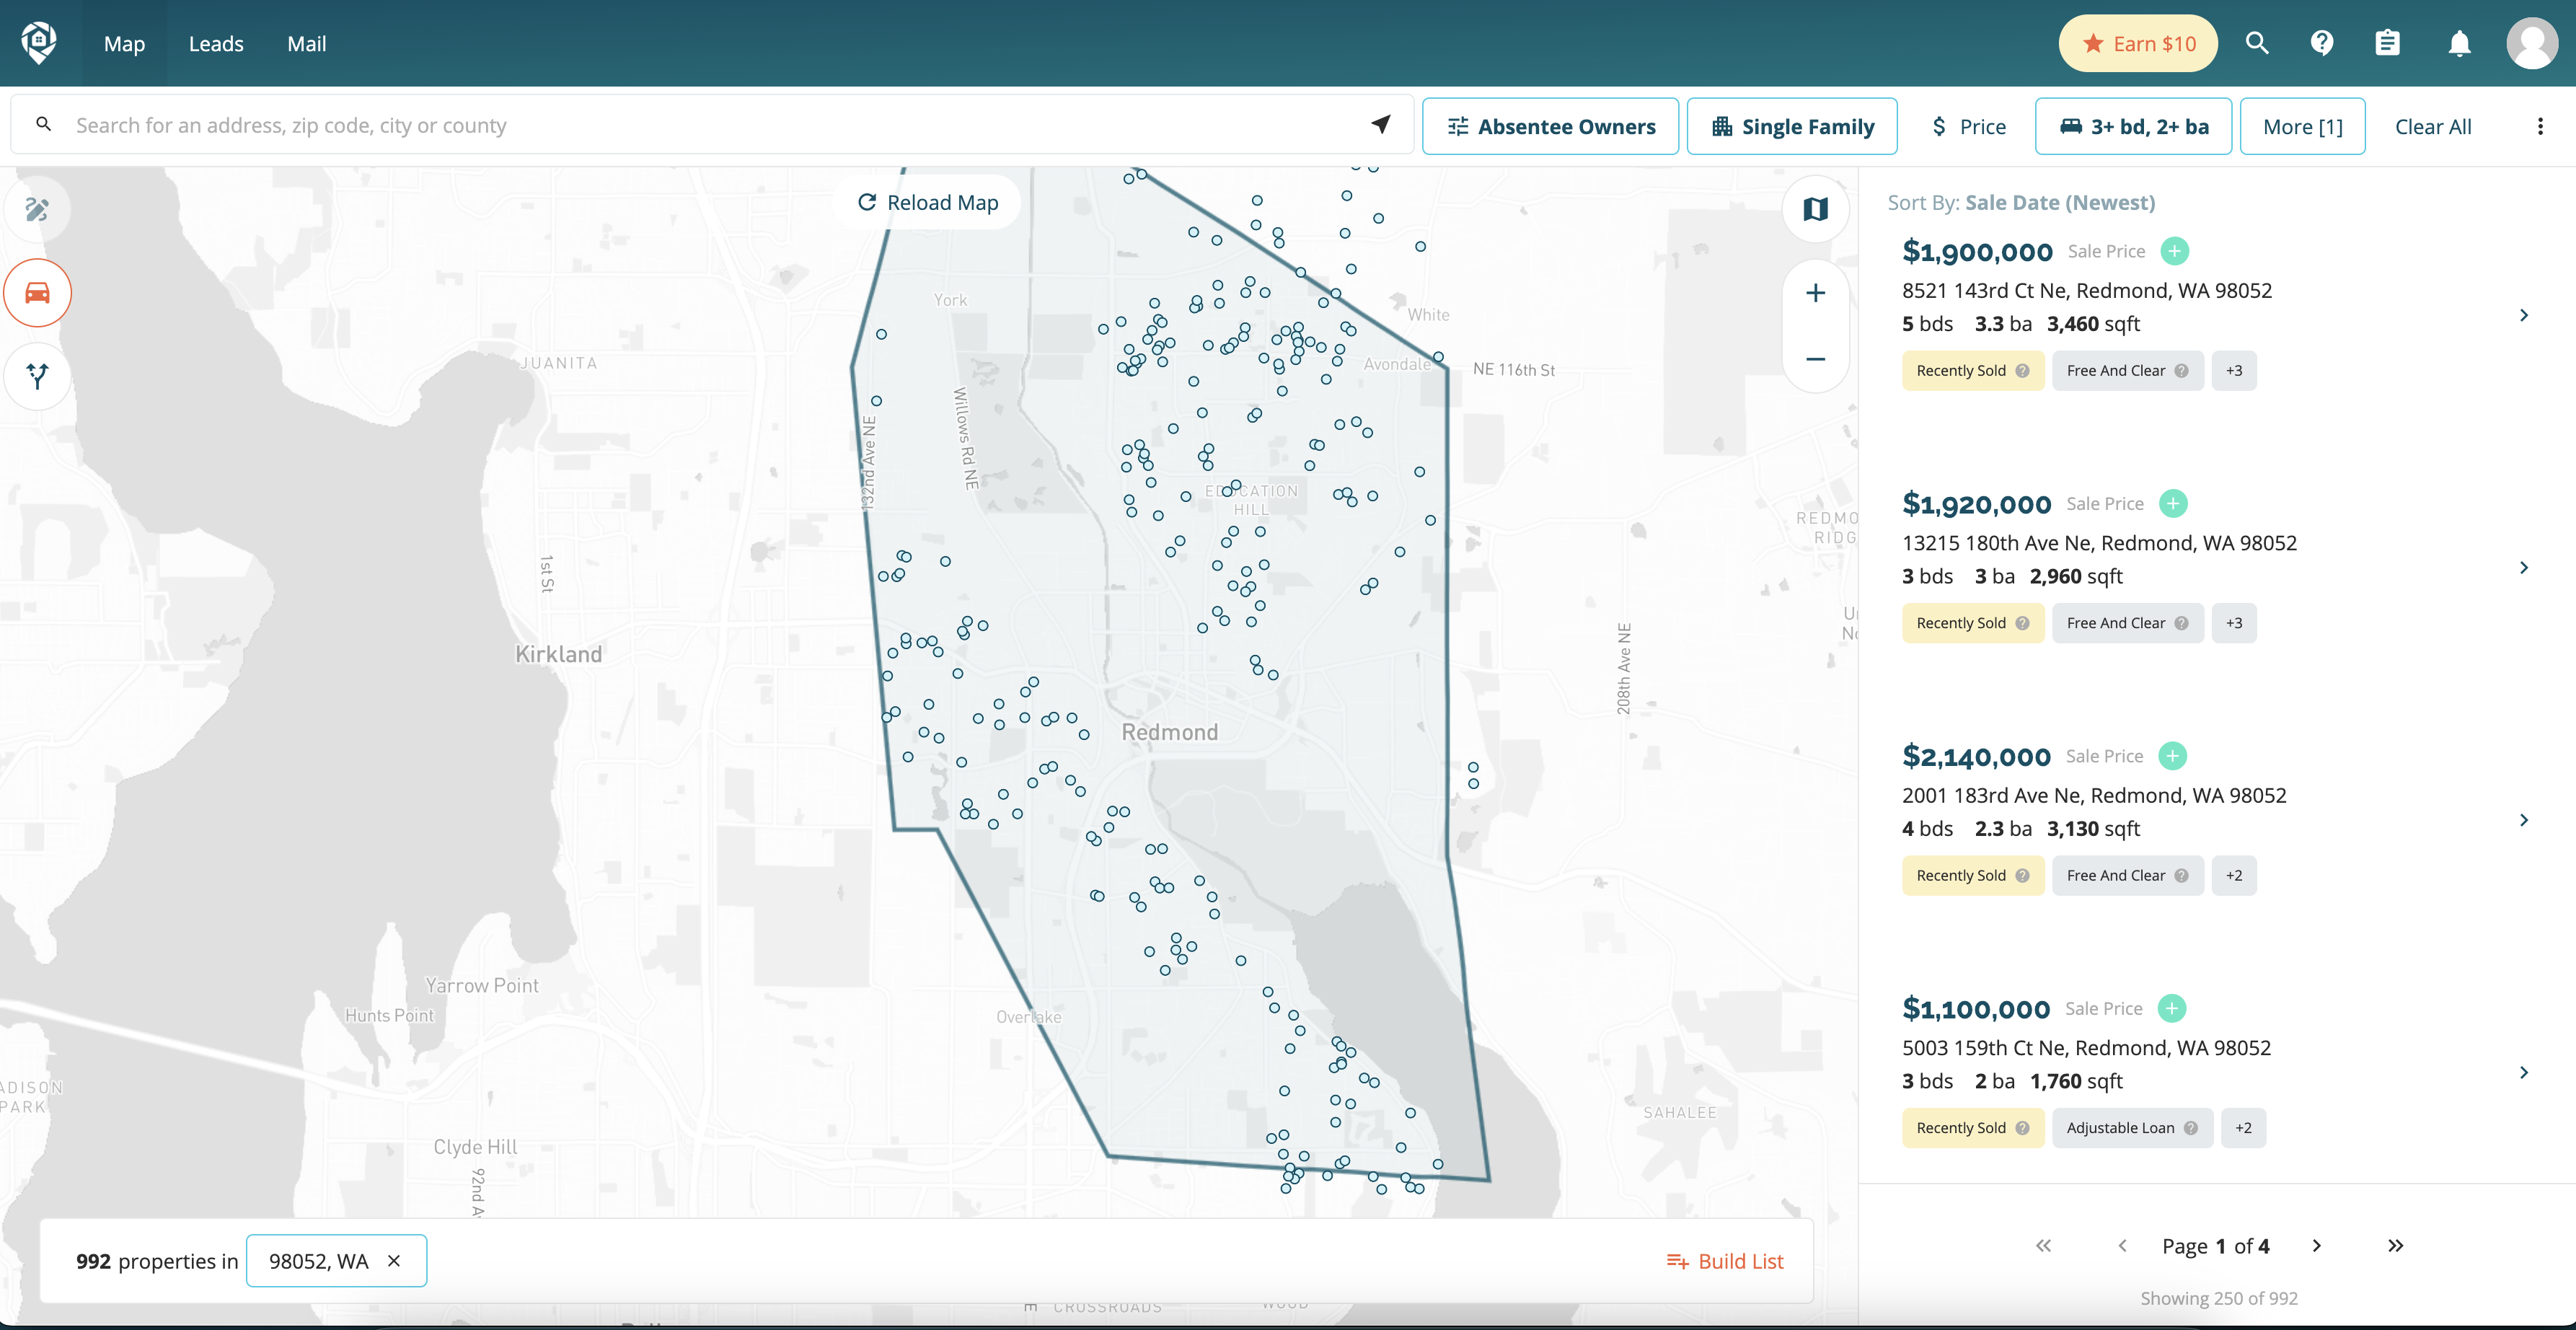Click the notifications bell

point(2458,42)
